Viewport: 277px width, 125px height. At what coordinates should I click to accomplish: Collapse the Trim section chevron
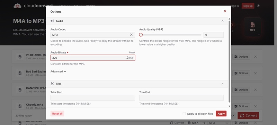click(x=223, y=84)
